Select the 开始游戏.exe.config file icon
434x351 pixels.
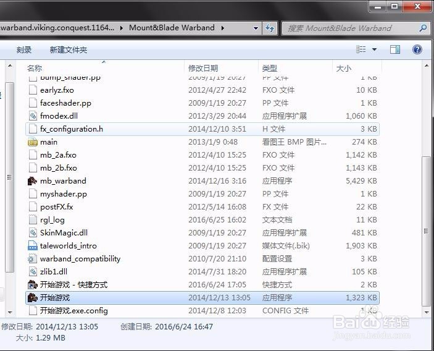point(33,311)
